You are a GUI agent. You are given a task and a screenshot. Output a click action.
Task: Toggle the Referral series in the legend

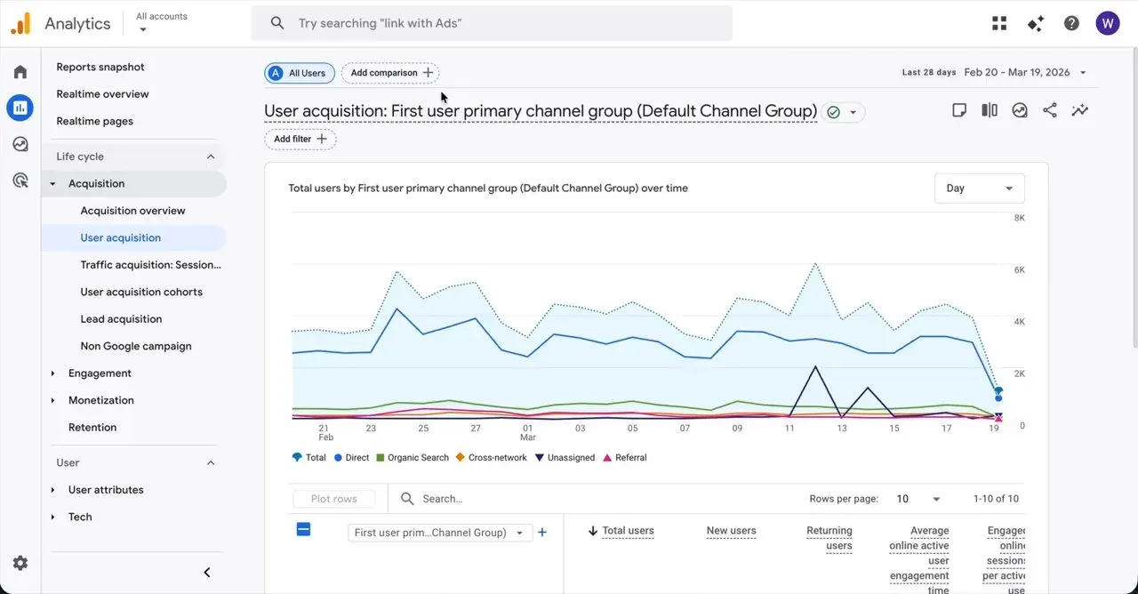coord(625,458)
